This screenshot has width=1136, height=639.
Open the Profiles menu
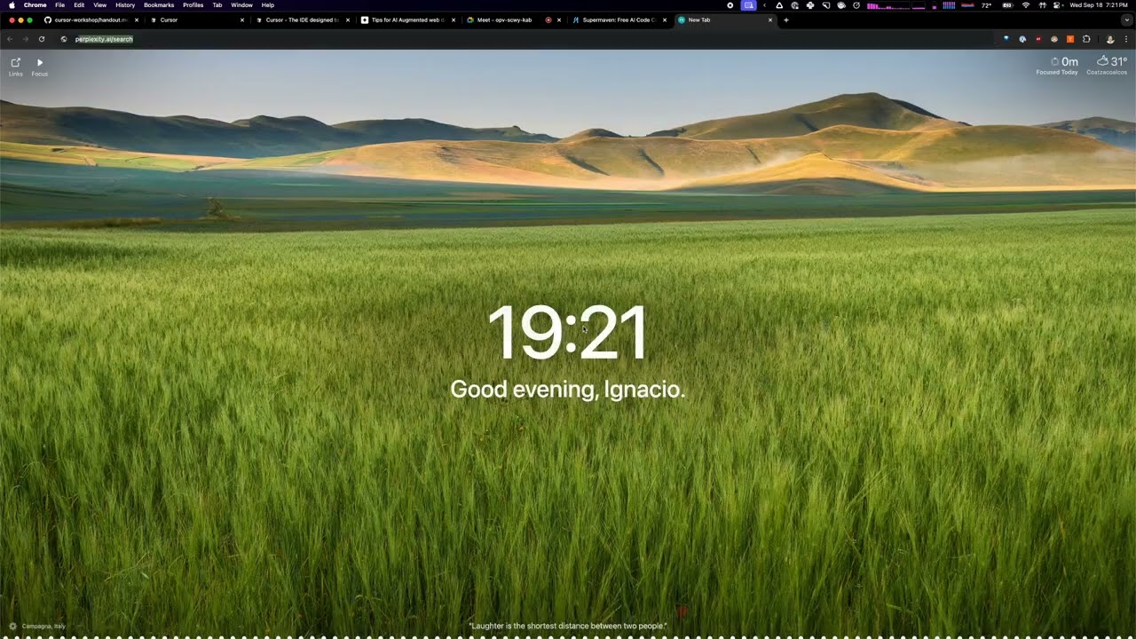pyautogui.click(x=193, y=5)
